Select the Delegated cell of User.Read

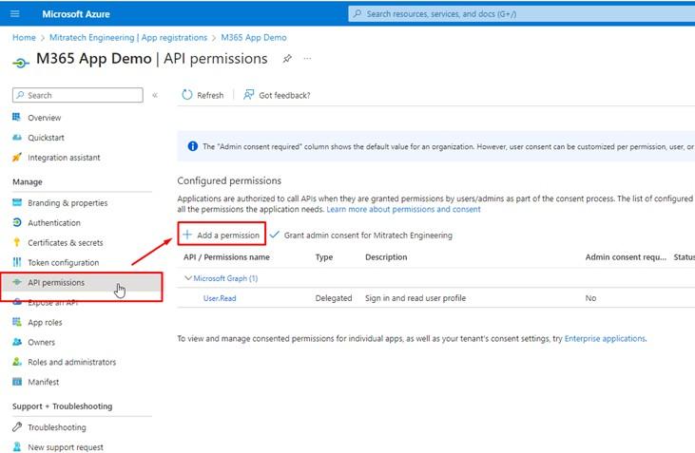click(x=334, y=298)
